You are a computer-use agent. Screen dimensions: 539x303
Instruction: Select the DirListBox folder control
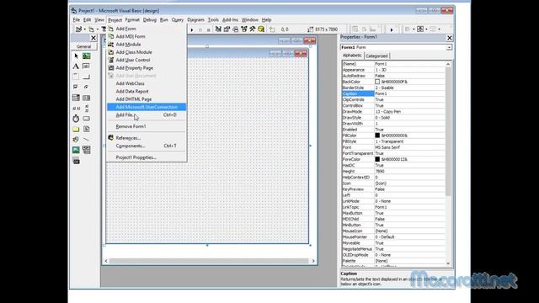(76, 129)
